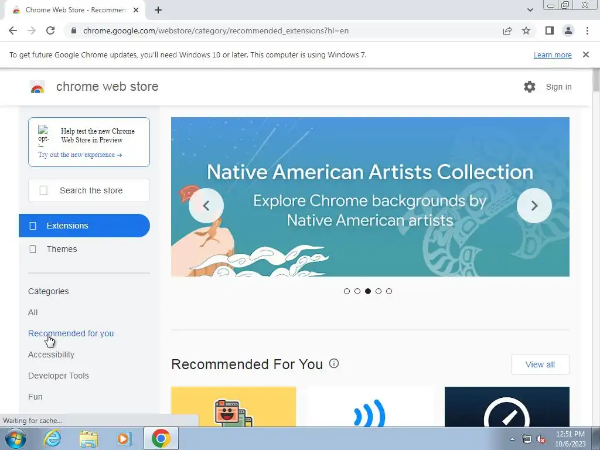
Task: Open the network status tray icon
Action: click(x=527, y=439)
